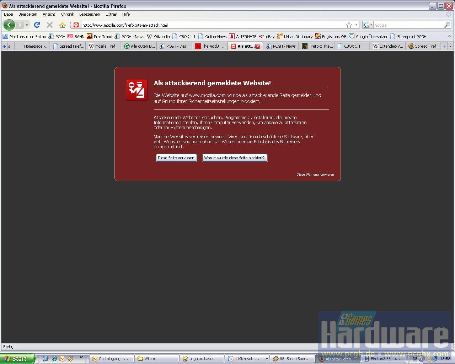This screenshot has width=455, height=364.
Task: Open the BAHN bookmark
Action: [76, 36]
